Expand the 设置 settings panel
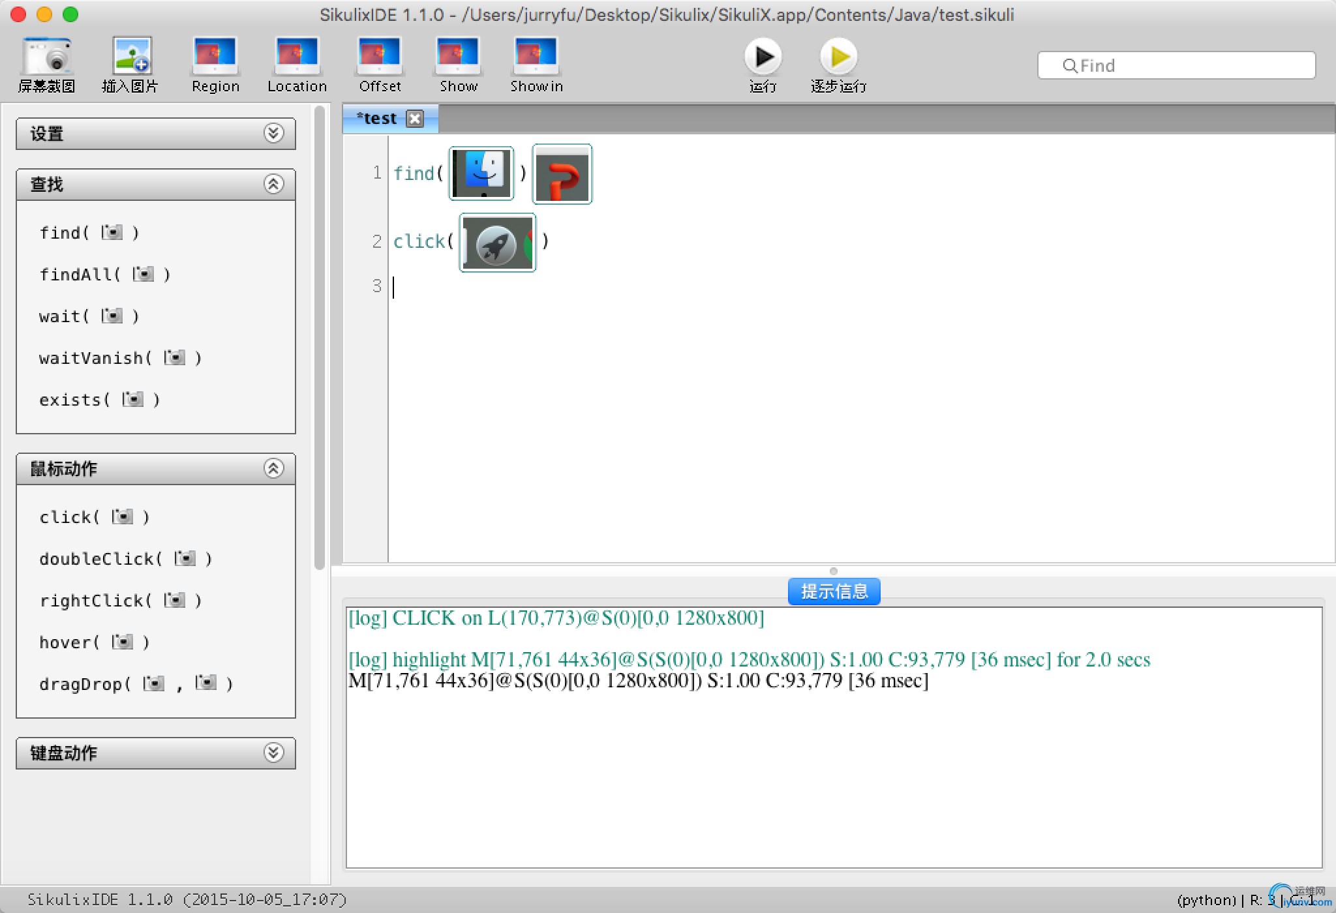The width and height of the screenshot is (1336, 913). (x=273, y=134)
